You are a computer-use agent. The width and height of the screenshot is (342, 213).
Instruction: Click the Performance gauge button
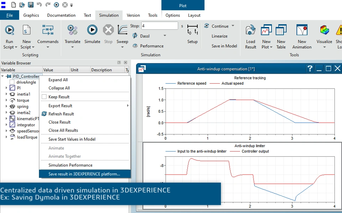(148, 46)
